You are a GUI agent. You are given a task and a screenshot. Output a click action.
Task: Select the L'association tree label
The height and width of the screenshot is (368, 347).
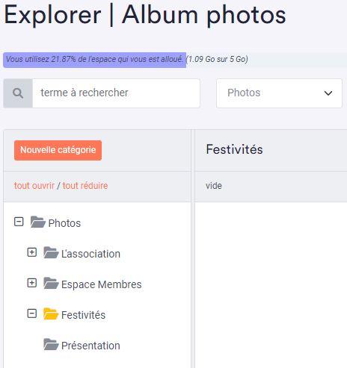click(x=90, y=254)
